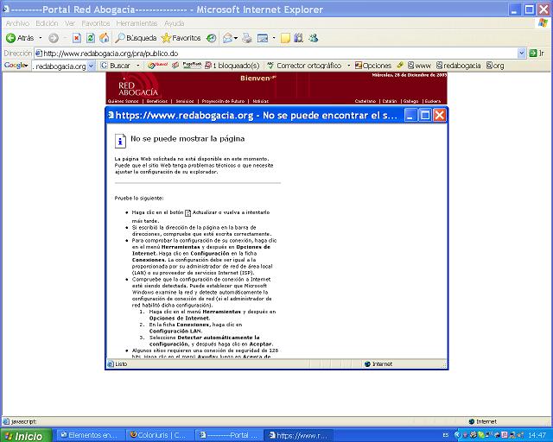Go to the home page icon
The width and height of the screenshot is (553, 442).
(104, 38)
